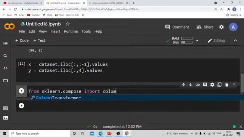Open the table of contents sidebar icon

pyautogui.click(x=5, y=43)
